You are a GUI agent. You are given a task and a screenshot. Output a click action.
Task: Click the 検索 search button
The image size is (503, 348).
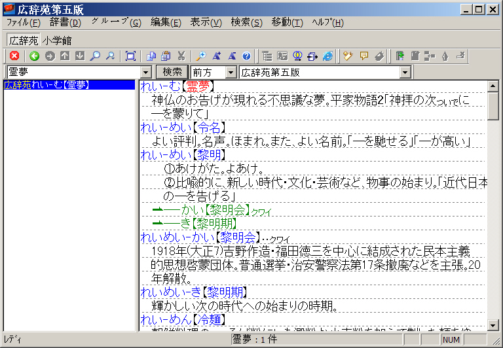pyautogui.click(x=172, y=72)
